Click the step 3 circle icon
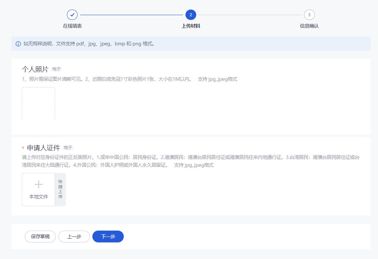 point(309,15)
